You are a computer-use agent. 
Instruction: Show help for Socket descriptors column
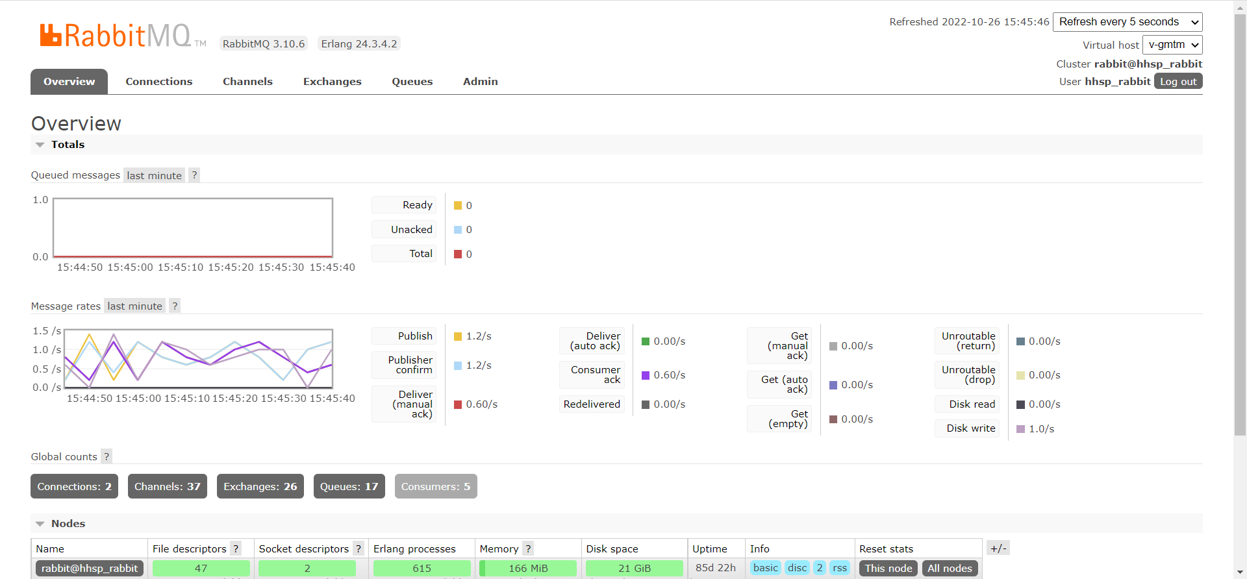[358, 548]
